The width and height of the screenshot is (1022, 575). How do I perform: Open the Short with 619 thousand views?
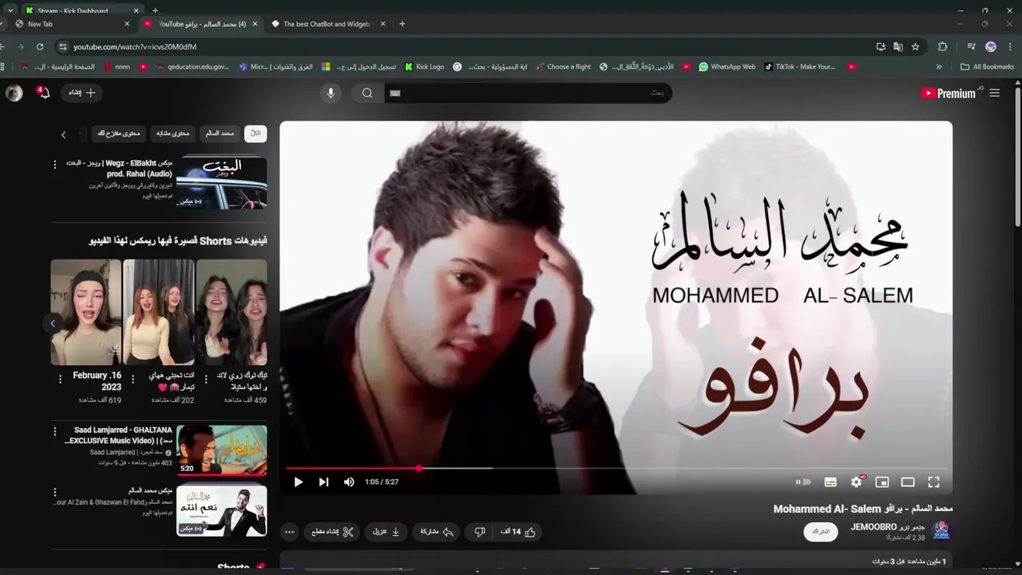pos(86,312)
